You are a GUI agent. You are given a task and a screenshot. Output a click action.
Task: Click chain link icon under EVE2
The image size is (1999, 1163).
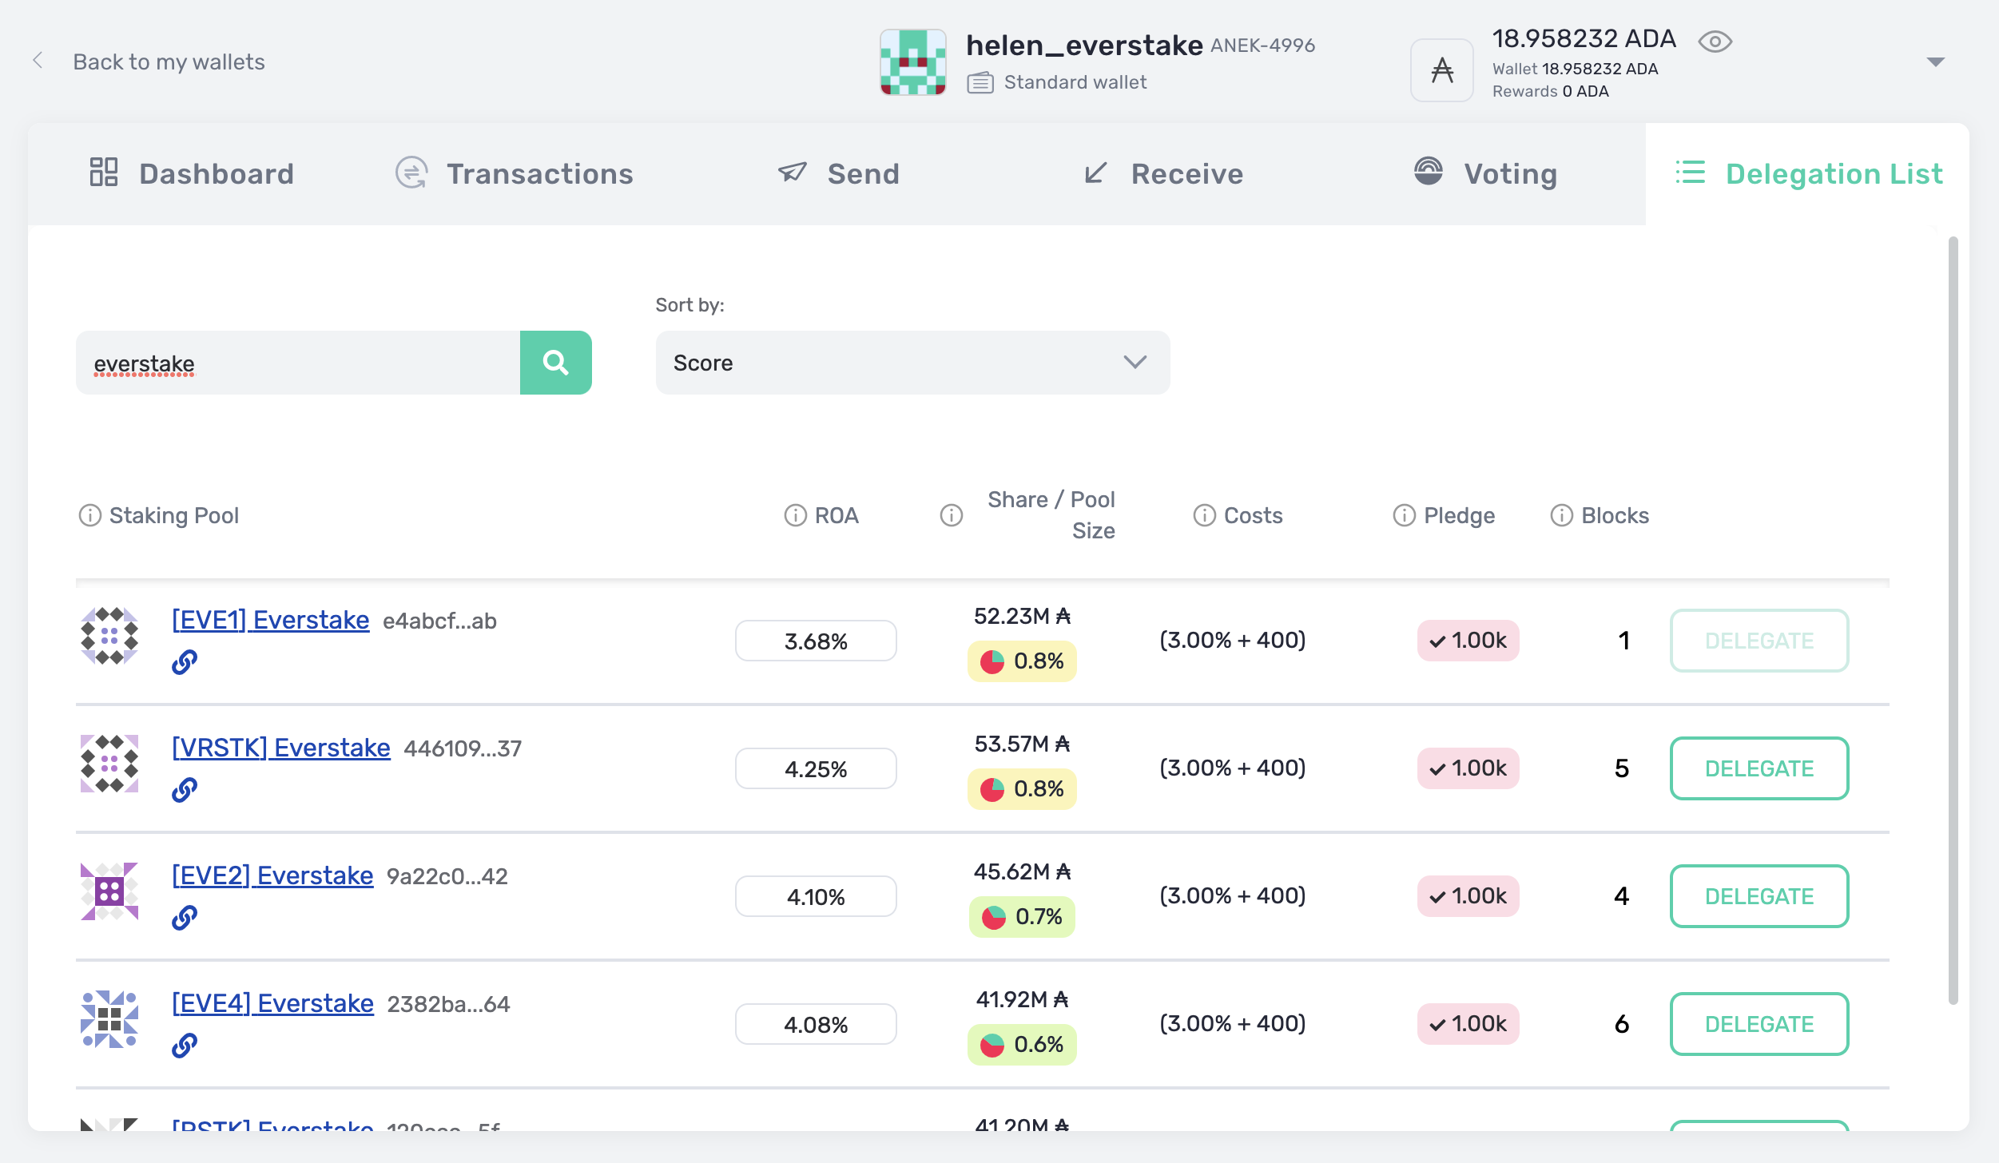tap(185, 917)
